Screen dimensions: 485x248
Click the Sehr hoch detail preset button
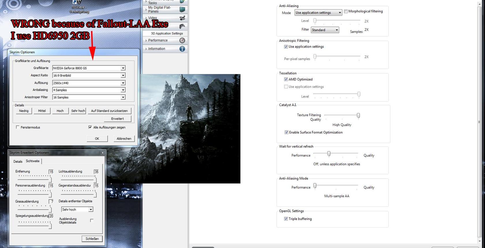(x=78, y=111)
